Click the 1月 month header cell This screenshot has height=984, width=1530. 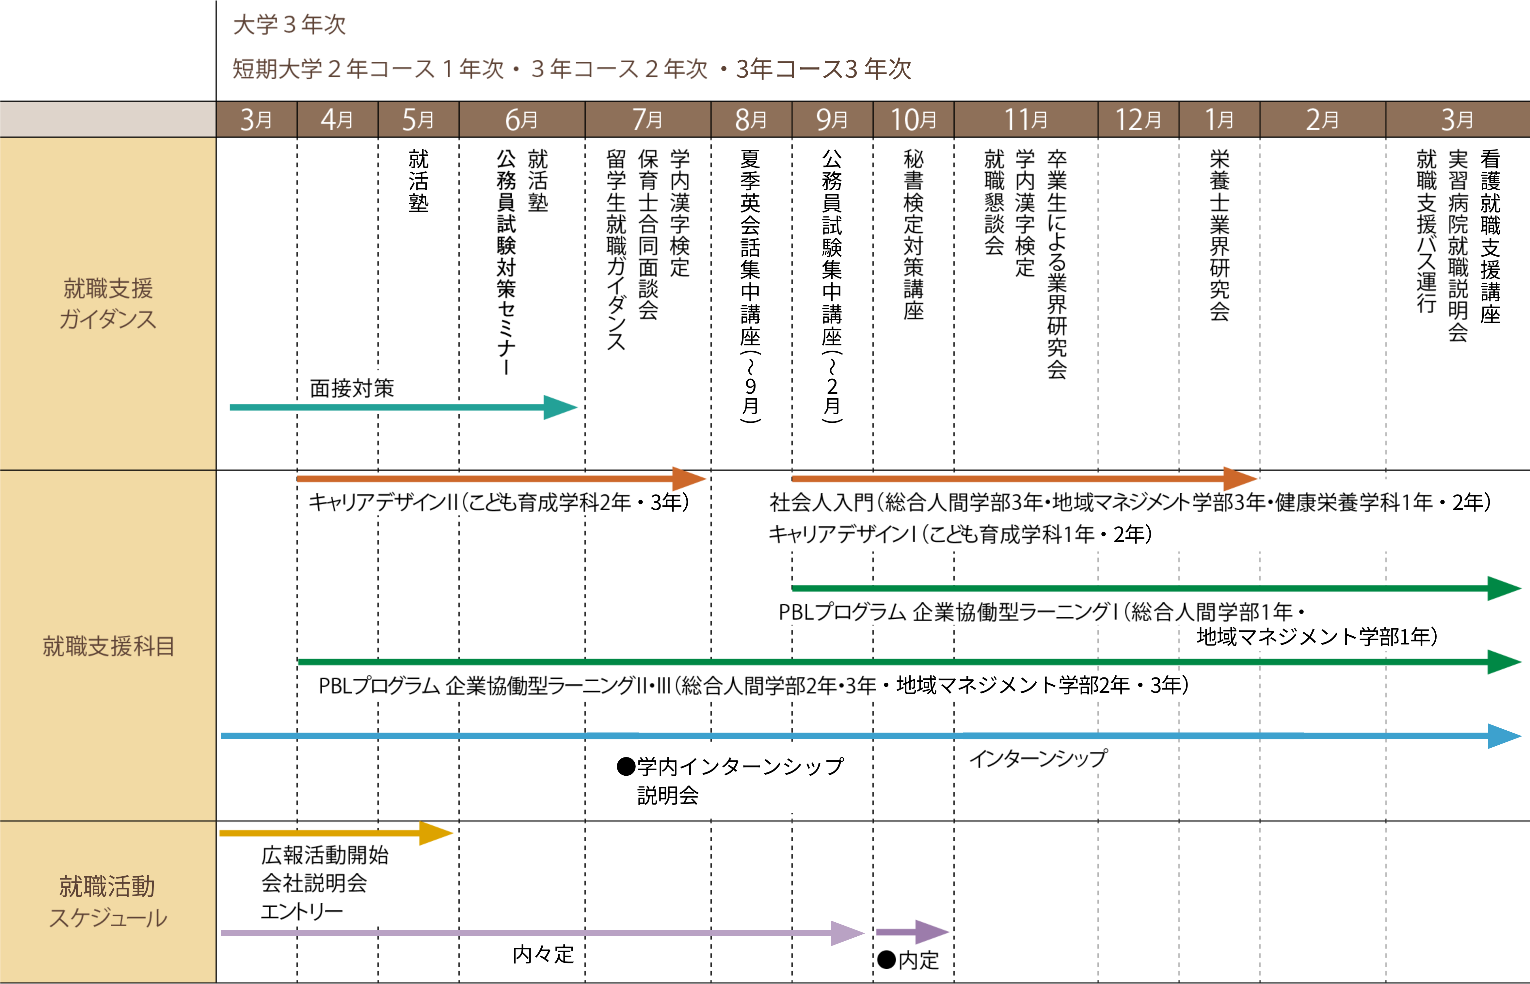pos(1219,119)
